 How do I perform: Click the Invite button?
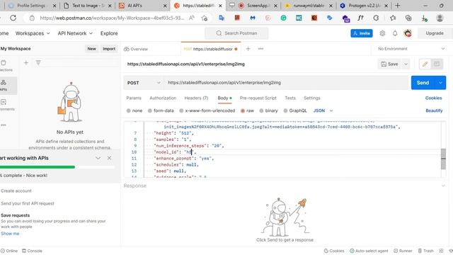click(x=362, y=33)
